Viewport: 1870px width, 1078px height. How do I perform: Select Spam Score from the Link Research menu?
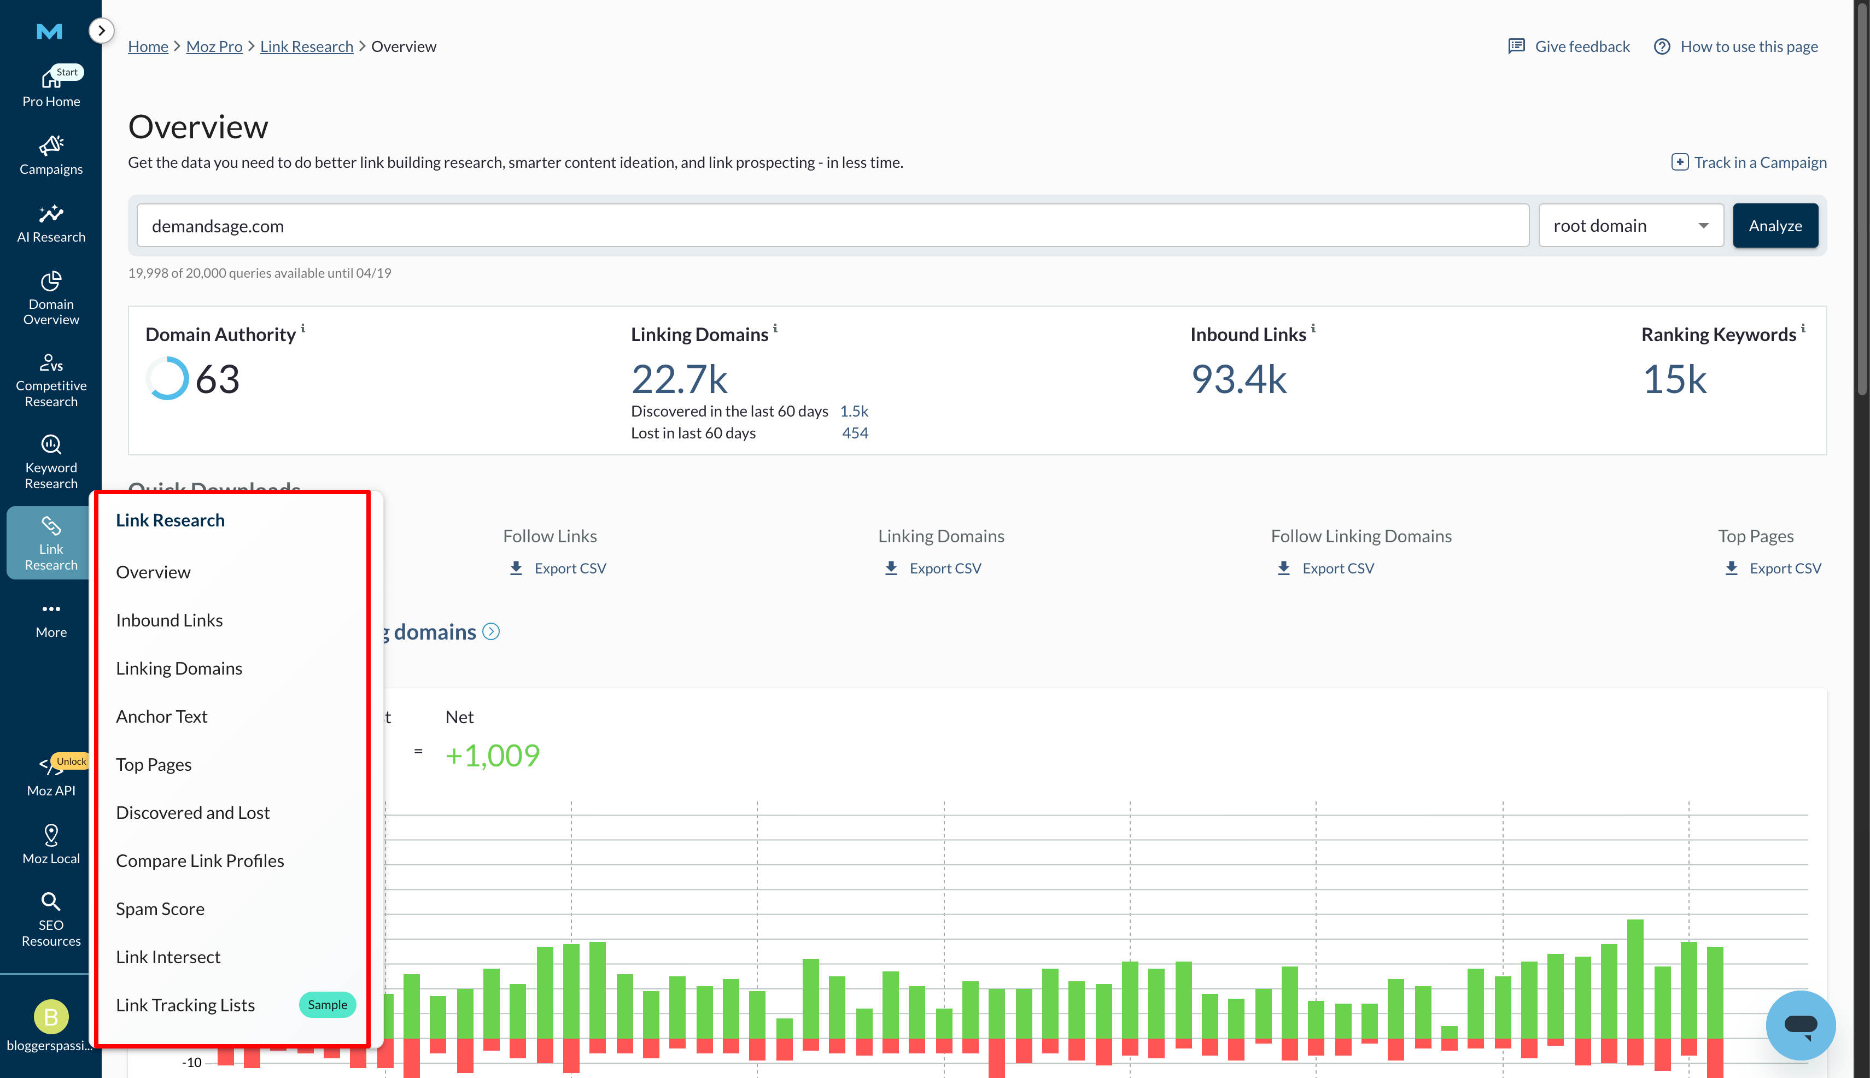pyautogui.click(x=160, y=909)
